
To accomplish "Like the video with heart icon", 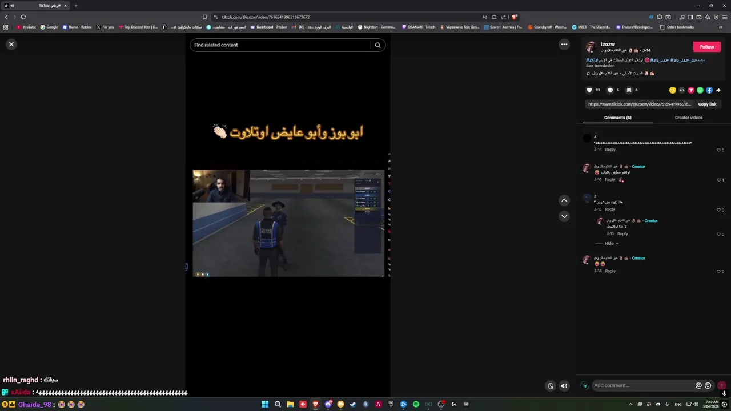I will click(x=589, y=90).
